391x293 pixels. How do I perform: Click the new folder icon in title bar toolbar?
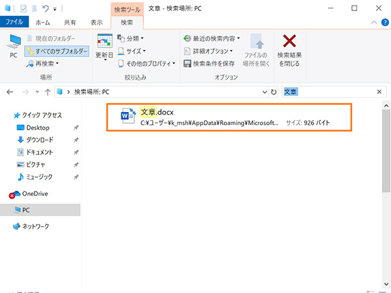[35, 9]
